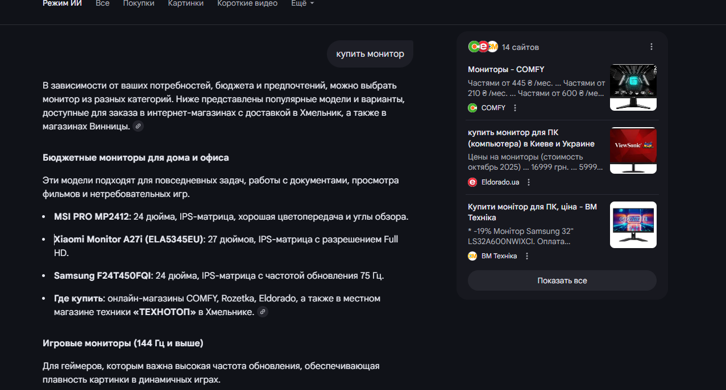
Task: Open options menu next to ВМ Техніка
Action: [527, 256]
